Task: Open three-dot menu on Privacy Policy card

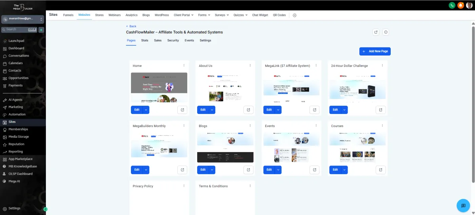Action: point(184,186)
